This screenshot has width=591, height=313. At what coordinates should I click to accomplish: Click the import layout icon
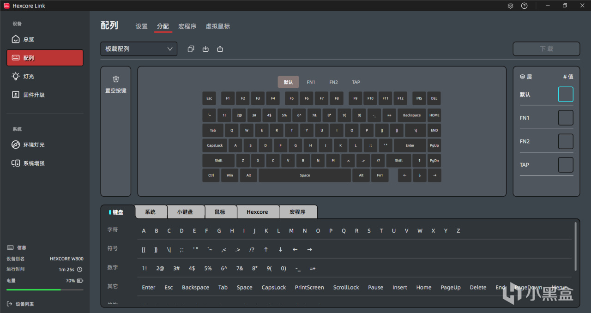click(x=205, y=49)
